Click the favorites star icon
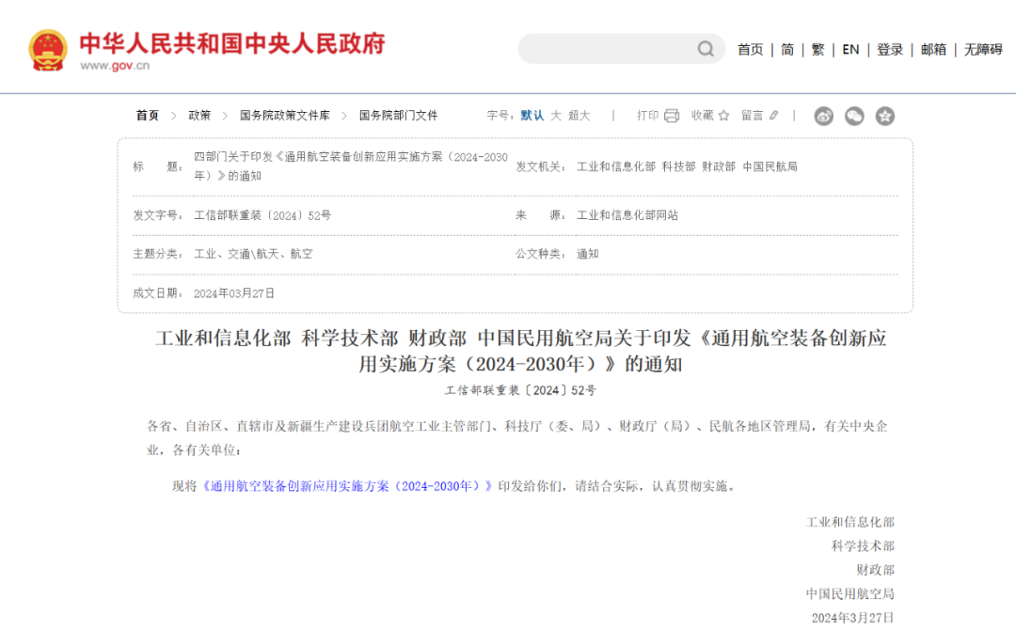The width and height of the screenshot is (1016, 630). click(x=723, y=116)
